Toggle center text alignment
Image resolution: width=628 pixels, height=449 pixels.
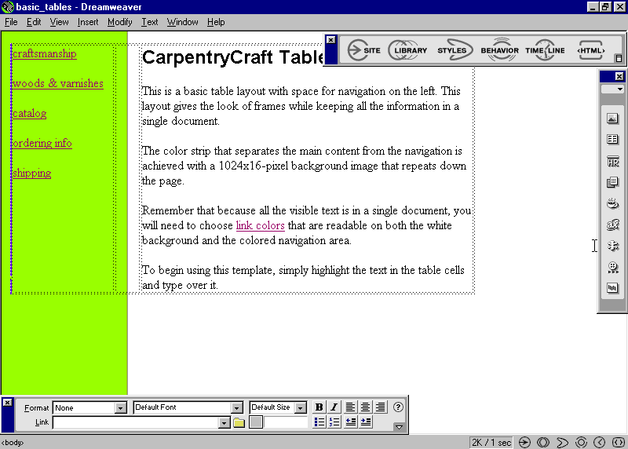pyautogui.click(x=365, y=407)
